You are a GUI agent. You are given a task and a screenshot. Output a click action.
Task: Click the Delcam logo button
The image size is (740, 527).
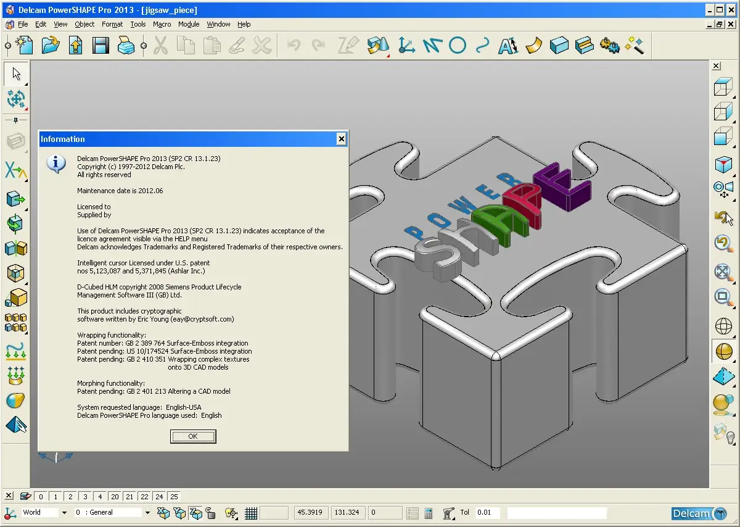699,513
